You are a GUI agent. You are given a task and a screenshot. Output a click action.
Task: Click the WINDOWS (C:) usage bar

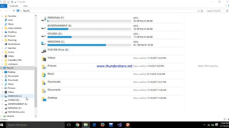89,45
